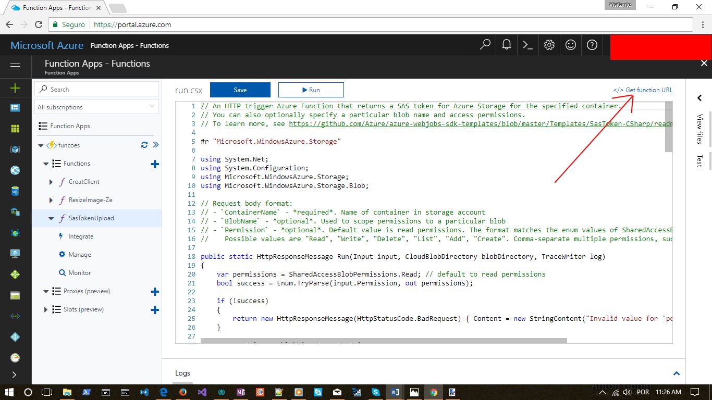712x400 pixels.
Task: Open Virtual networks icon in sidebar
Action: point(15,316)
